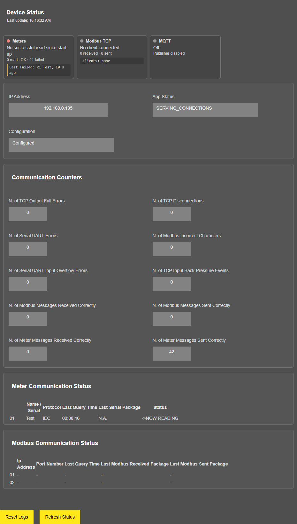Viewport: 297px width, 524px height.
Task: Select the Modbus TCP card title
Action: [98, 41]
